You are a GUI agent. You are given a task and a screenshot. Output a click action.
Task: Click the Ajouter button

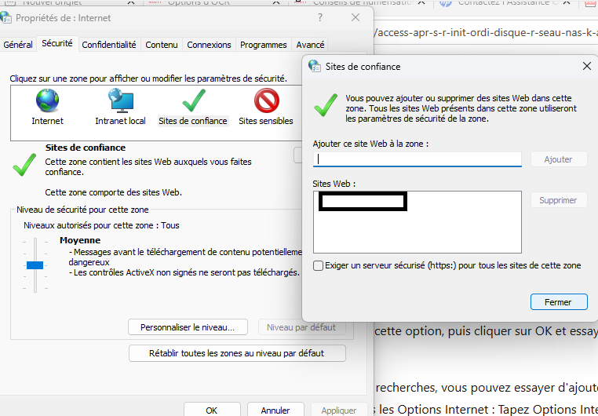558,159
